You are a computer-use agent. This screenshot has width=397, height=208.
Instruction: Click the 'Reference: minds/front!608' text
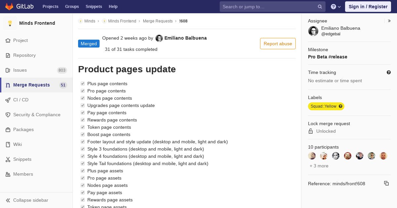336,184
